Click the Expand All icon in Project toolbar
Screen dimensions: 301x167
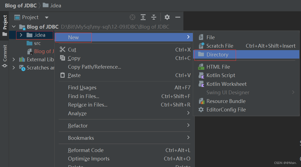[143, 17]
